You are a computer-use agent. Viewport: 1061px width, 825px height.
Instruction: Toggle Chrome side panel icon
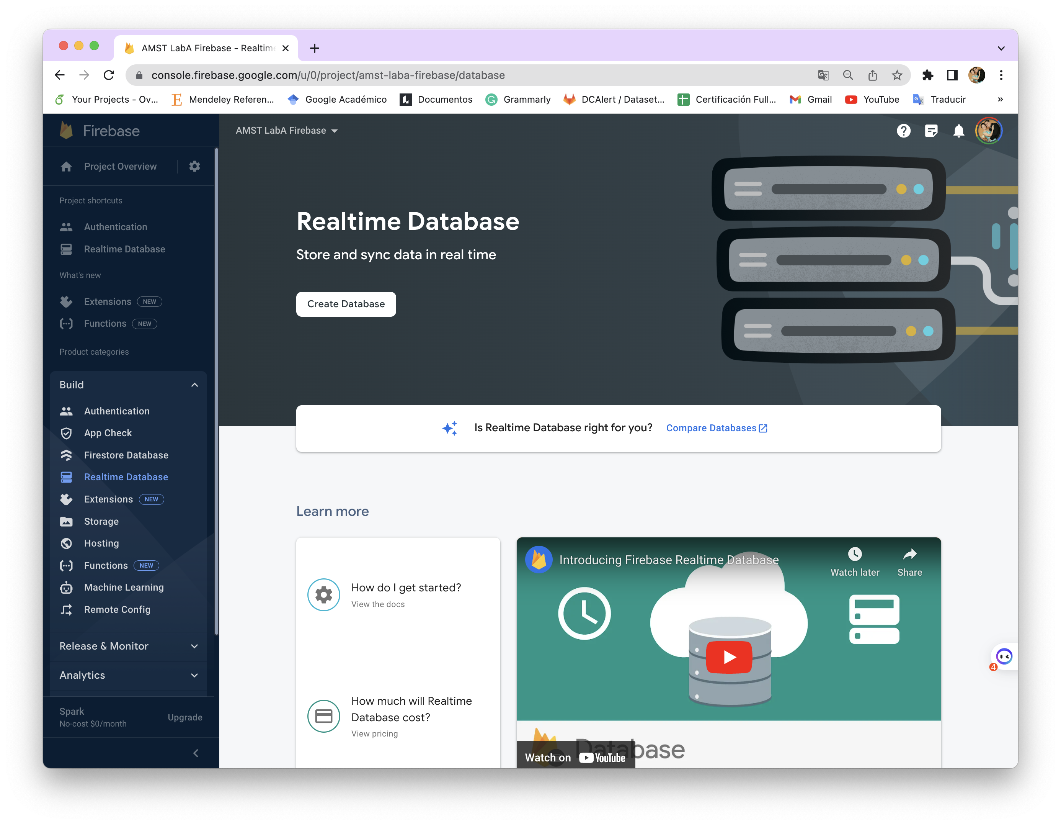pos(952,75)
